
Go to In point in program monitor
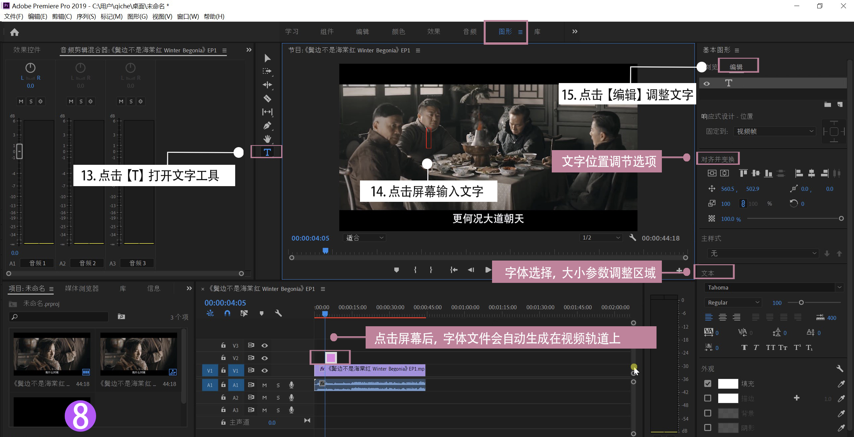pyautogui.click(x=453, y=270)
